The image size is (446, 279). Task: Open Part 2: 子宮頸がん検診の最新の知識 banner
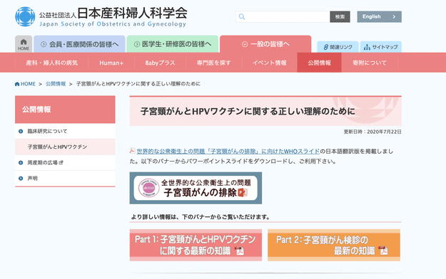tap(334, 245)
